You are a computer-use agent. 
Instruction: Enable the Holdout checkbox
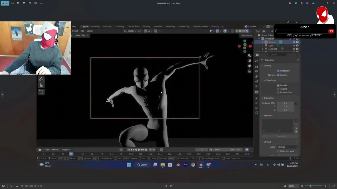tap(278, 89)
